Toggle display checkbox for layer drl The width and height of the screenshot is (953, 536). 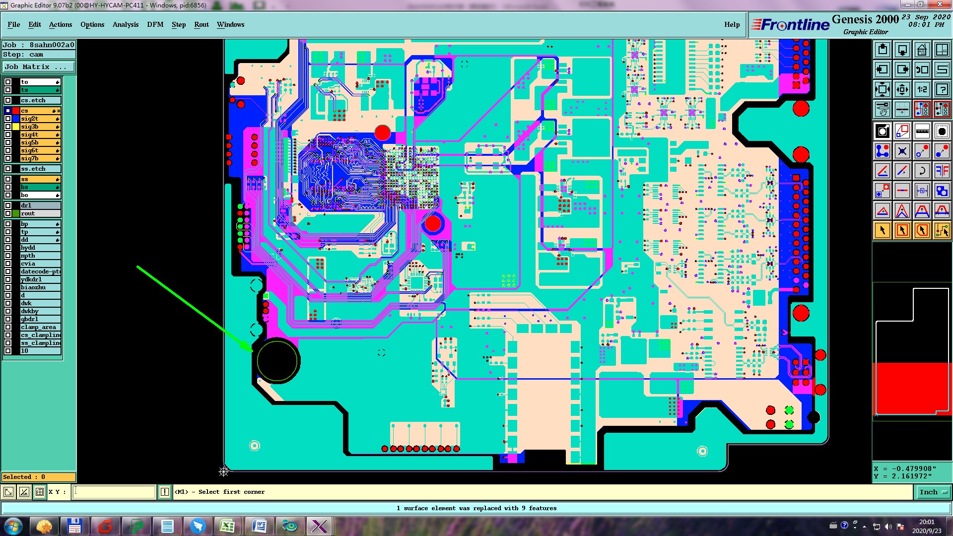(x=8, y=205)
